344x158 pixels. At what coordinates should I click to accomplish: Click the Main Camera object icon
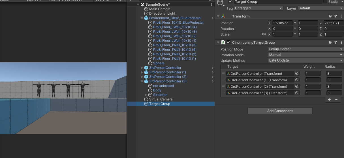click(146, 9)
